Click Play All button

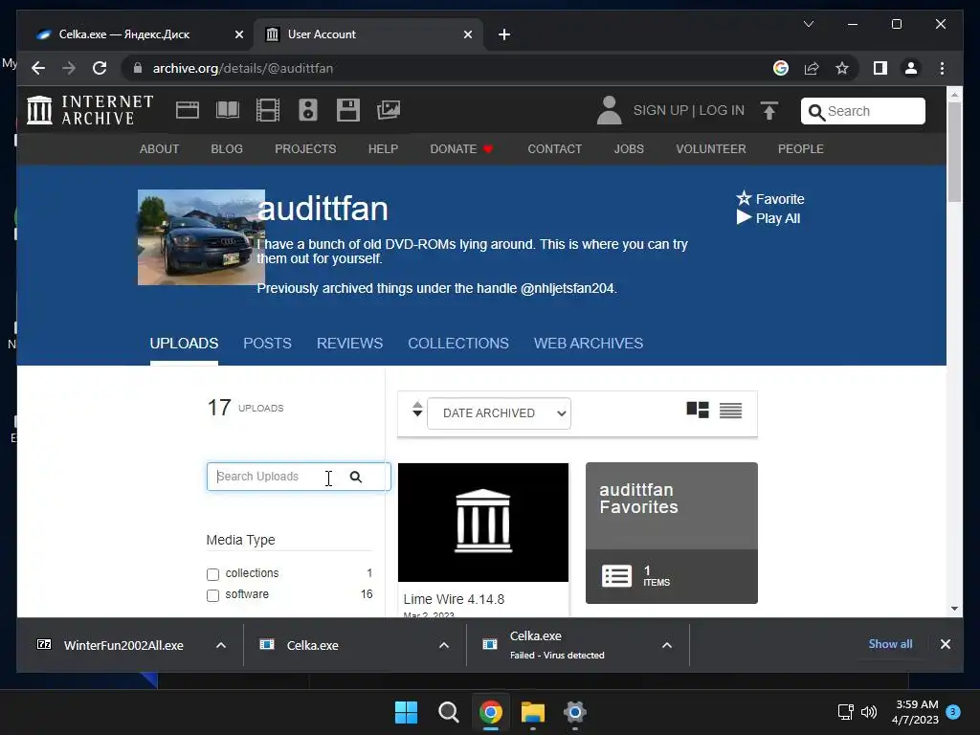coord(768,218)
